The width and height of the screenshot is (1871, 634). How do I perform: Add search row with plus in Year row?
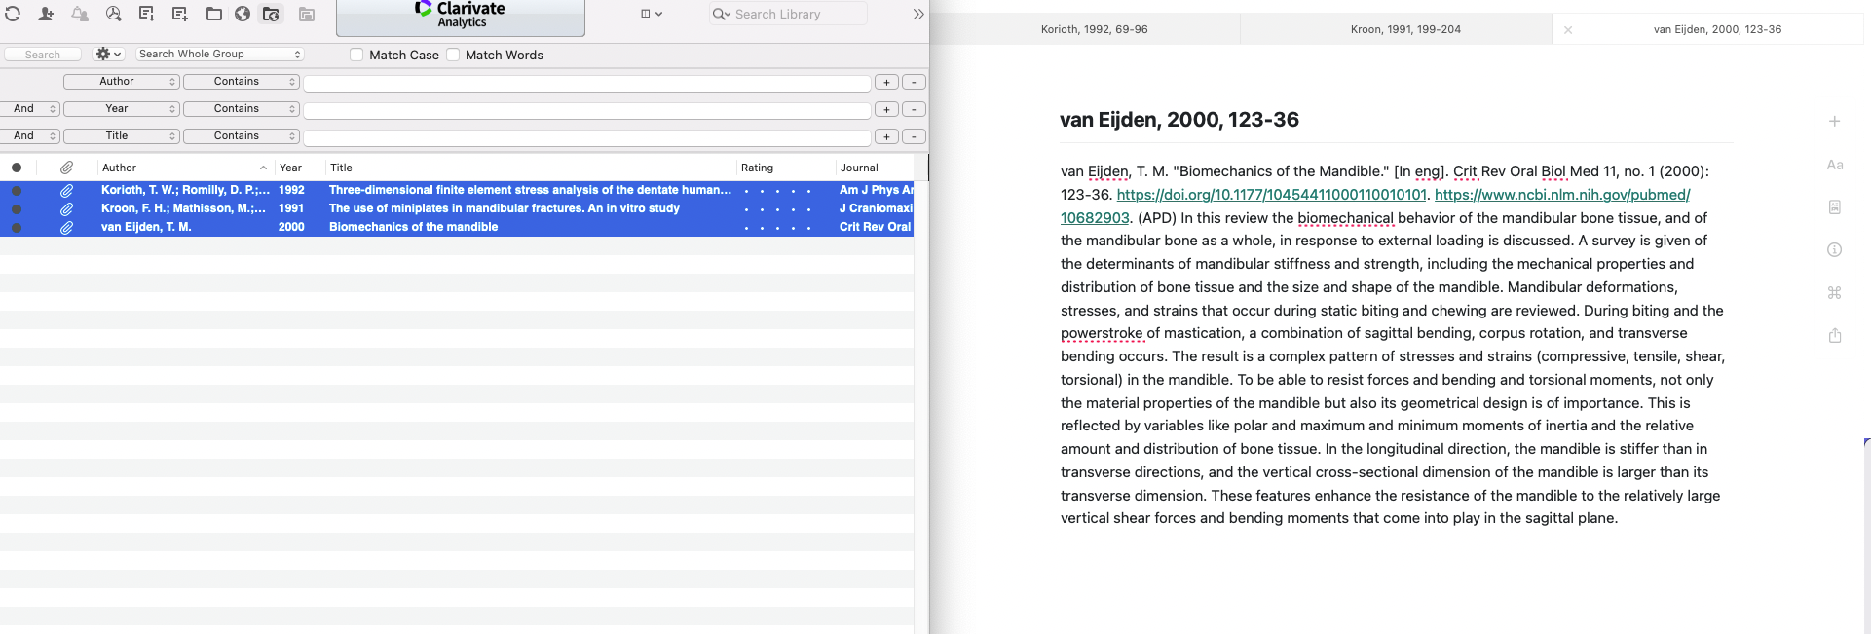pyautogui.click(x=886, y=110)
